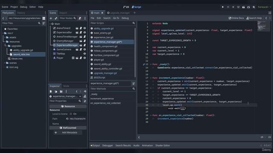Image resolution: width=273 pixels, height=153 pixels.
Task: Sort files icon in FileSystem filter
Action: pos(44,23)
